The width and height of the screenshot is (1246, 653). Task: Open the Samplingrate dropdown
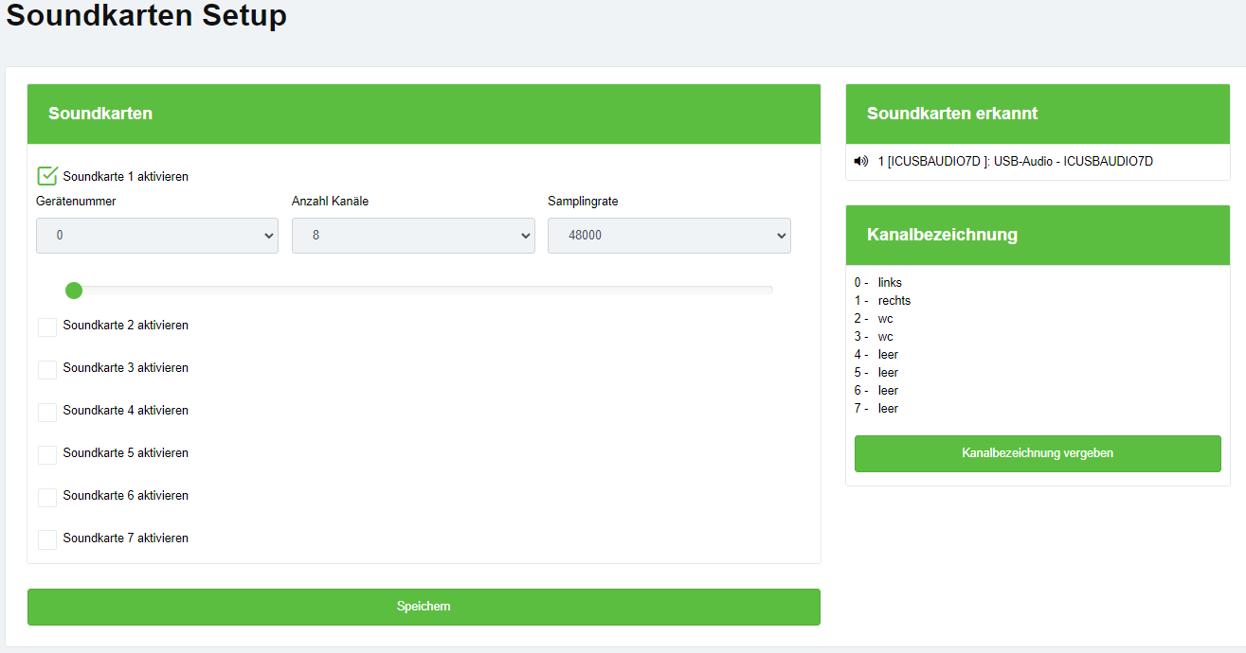click(669, 236)
